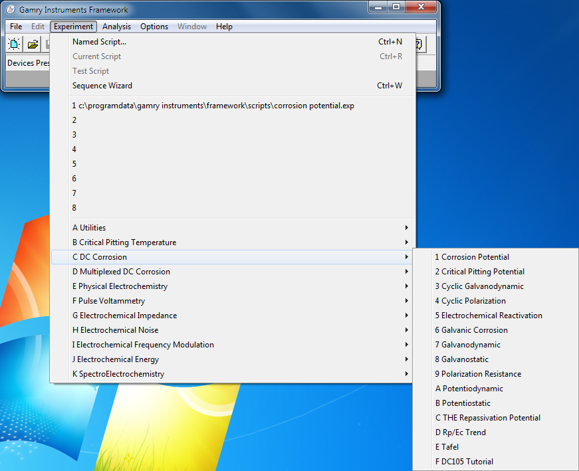Viewport: 579px width, 471px height.
Task: Minimize the Gamry Instruments Framework window
Action: coord(378,7)
